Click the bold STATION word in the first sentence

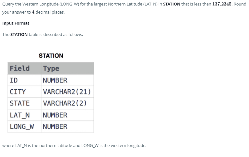tap(172, 4)
